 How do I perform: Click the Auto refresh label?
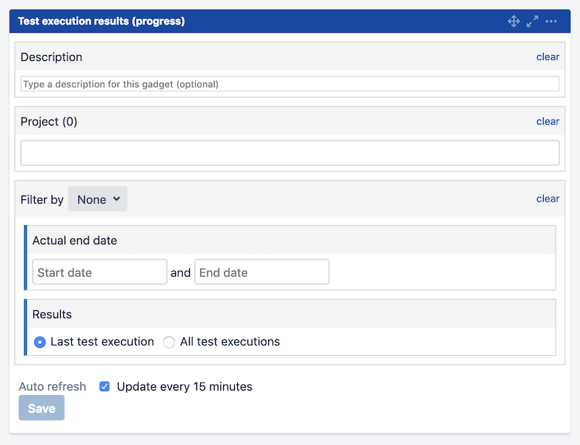click(52, 386)
